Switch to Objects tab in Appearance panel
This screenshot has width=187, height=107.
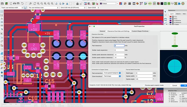[178, 14]
